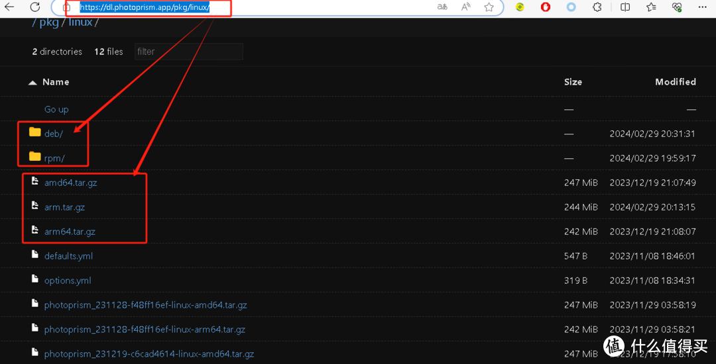
Task: Open the pkg breadcrumb link
Action: 49,23
